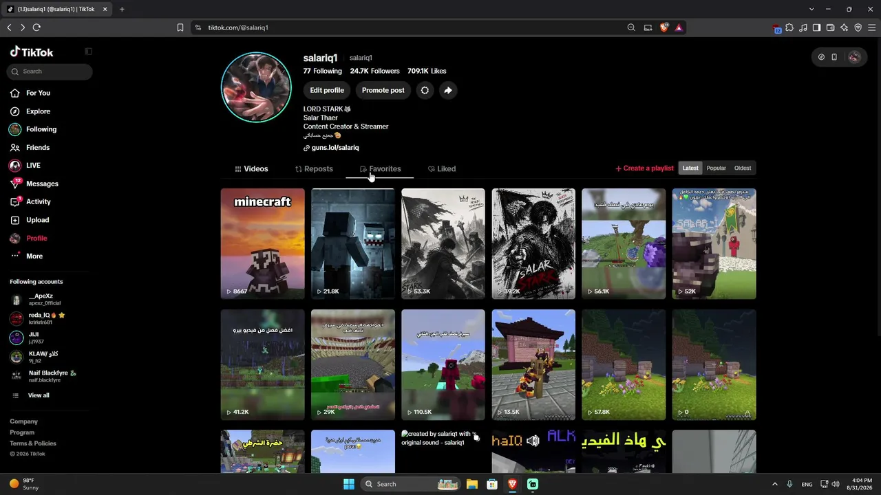Open the minecraft video with 8667 views
The width and height of the screenshot is (881, 495).
click(262, 244)
